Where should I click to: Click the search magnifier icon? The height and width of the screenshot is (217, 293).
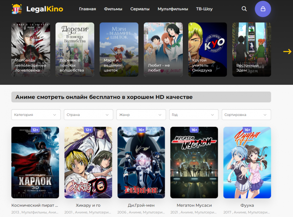pyautogui.click(x=244, y=9)
